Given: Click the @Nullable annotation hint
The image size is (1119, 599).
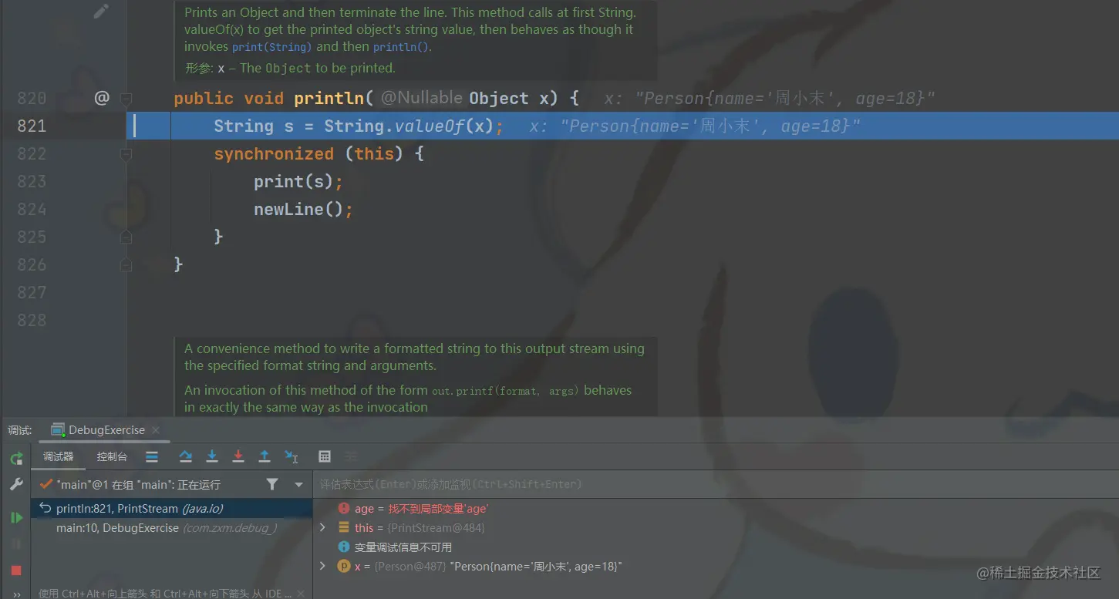Looking at the screenshot, I should pos(421,98).
